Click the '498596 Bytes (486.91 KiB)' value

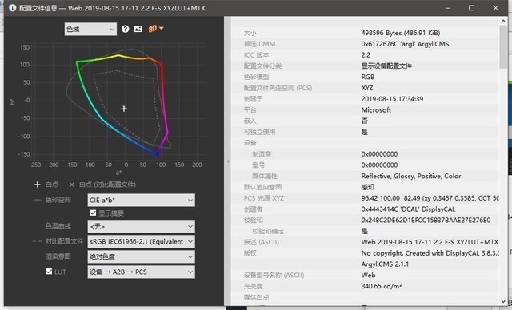pos(401,33)
